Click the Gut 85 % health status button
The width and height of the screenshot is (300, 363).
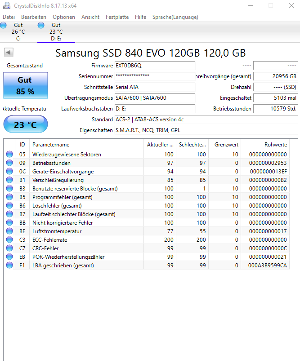point(26,85)
